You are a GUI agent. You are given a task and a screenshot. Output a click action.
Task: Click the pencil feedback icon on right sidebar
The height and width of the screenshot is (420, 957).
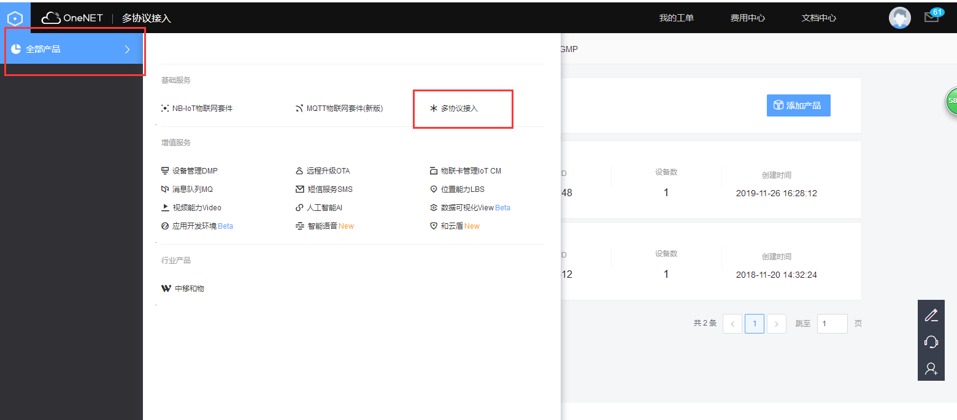coord(931,315)
